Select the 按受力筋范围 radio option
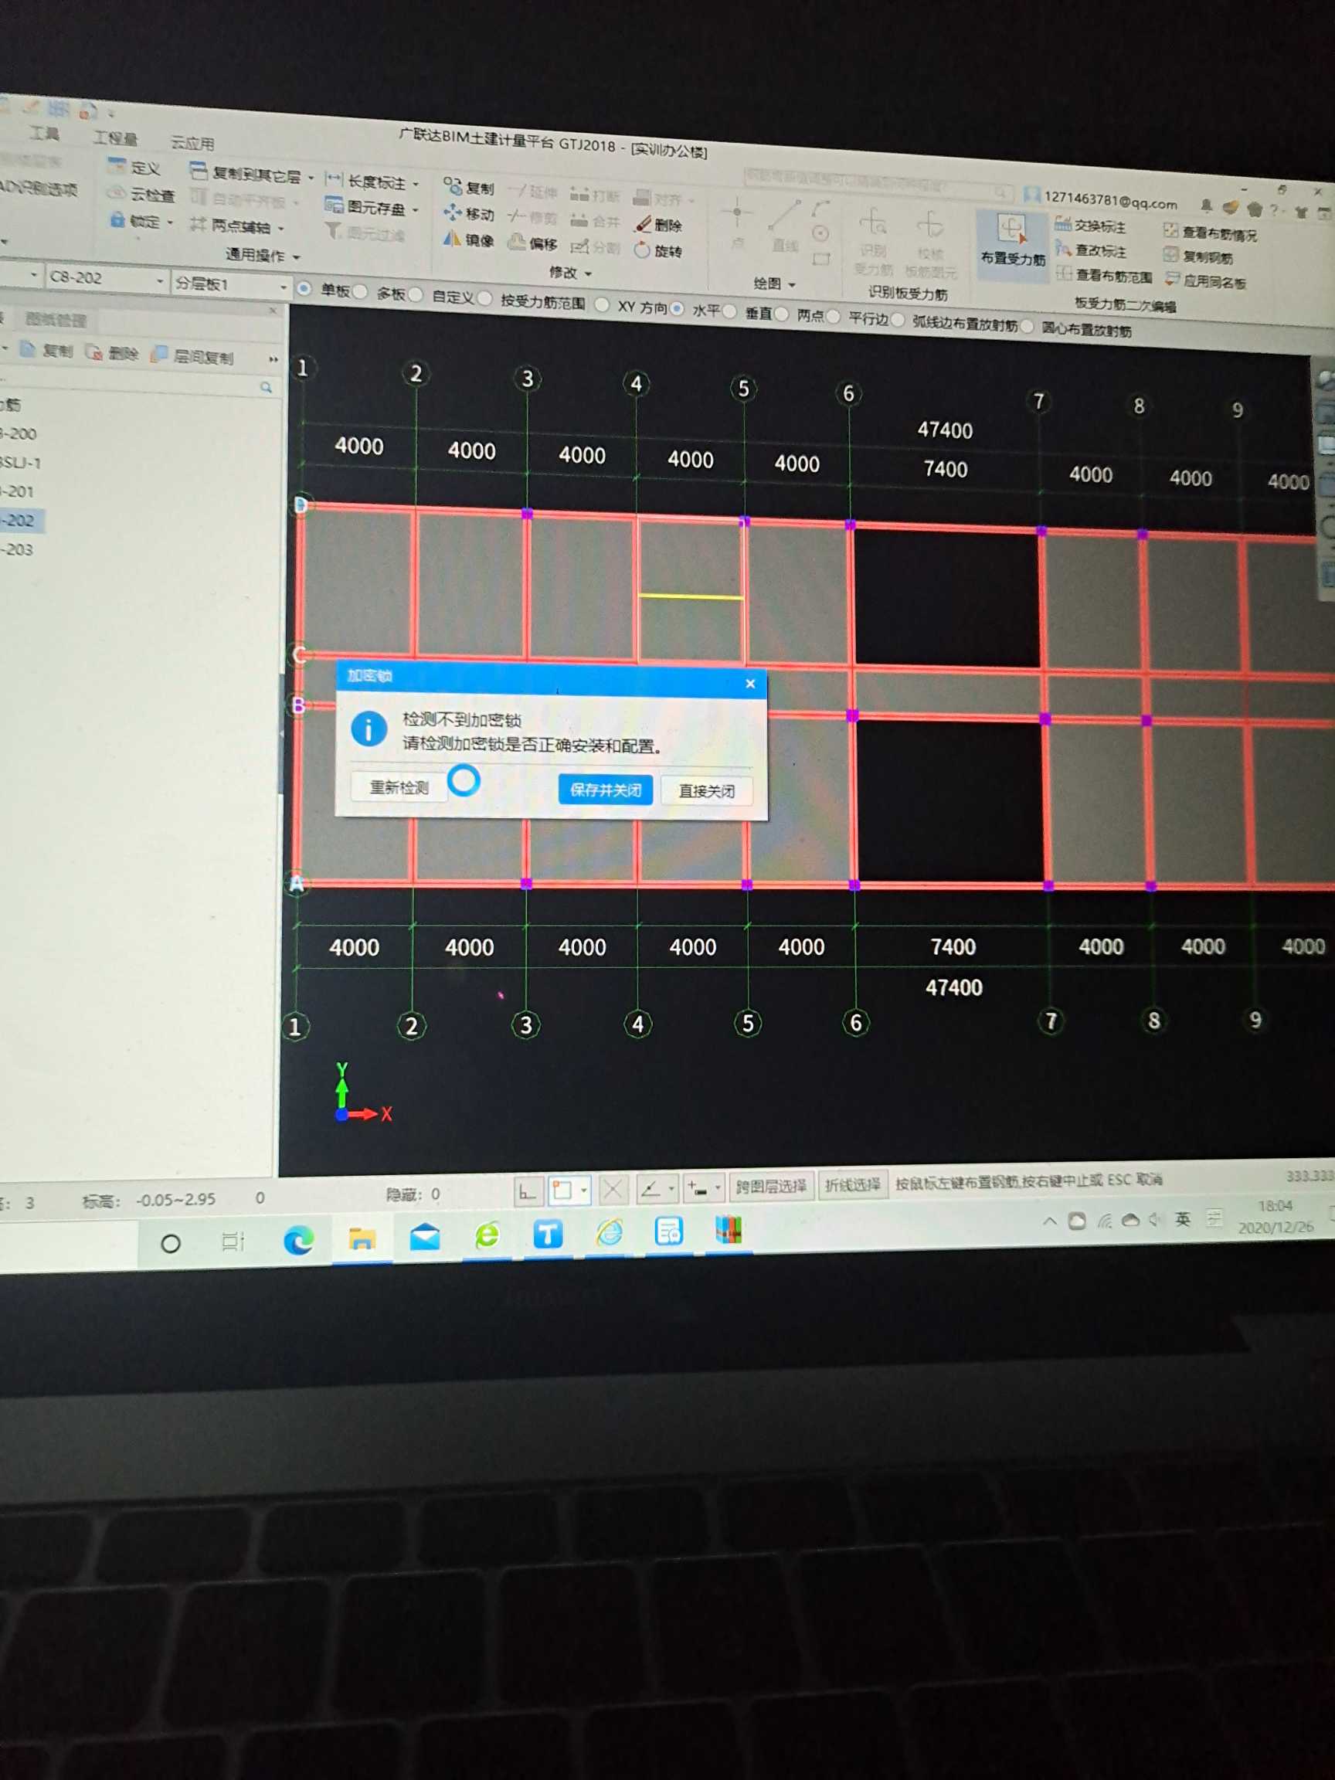 point(484,297)
